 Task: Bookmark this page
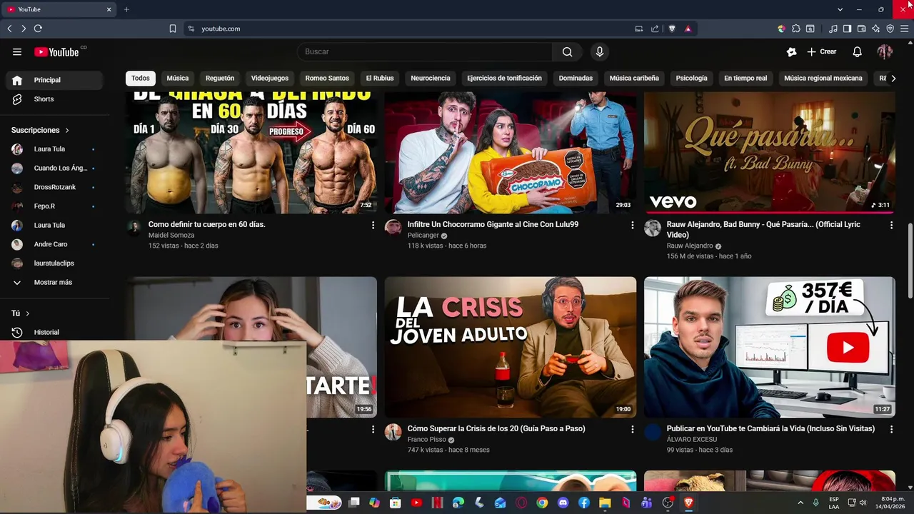coord(173,29)
